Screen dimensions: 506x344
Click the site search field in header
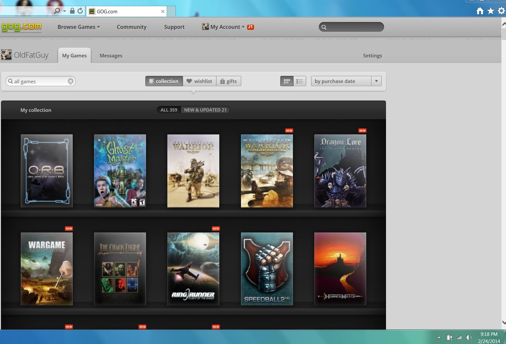click(x=351, y=27)
